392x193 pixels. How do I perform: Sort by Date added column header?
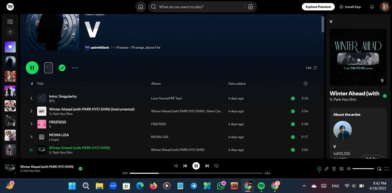tap(237, 84)
